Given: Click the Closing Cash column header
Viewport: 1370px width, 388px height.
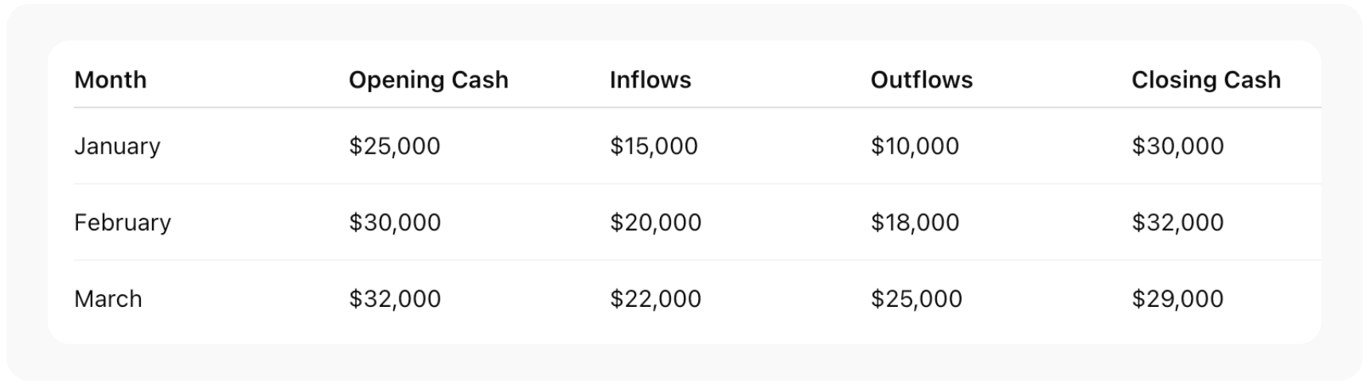Looking at the screenshot, I should click(1205, 80).
